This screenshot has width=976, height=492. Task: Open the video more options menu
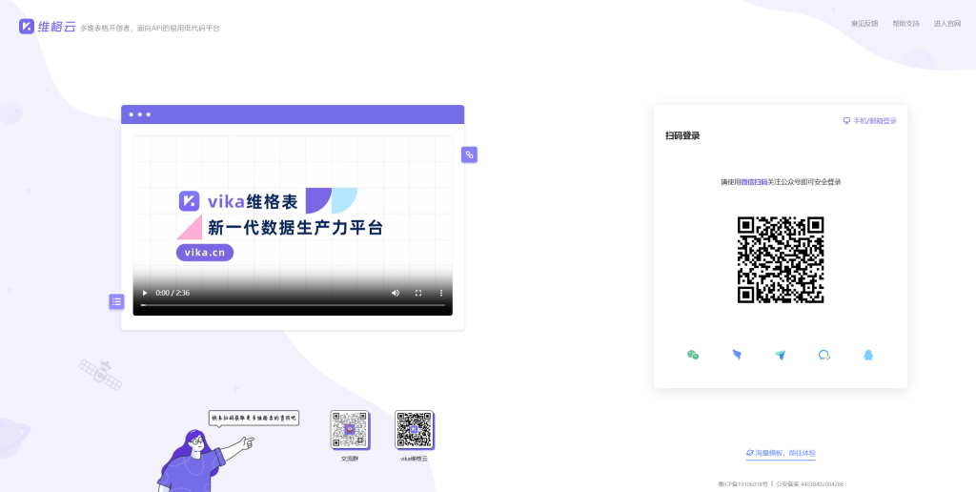pyautogui.click(x=441, y=293)
